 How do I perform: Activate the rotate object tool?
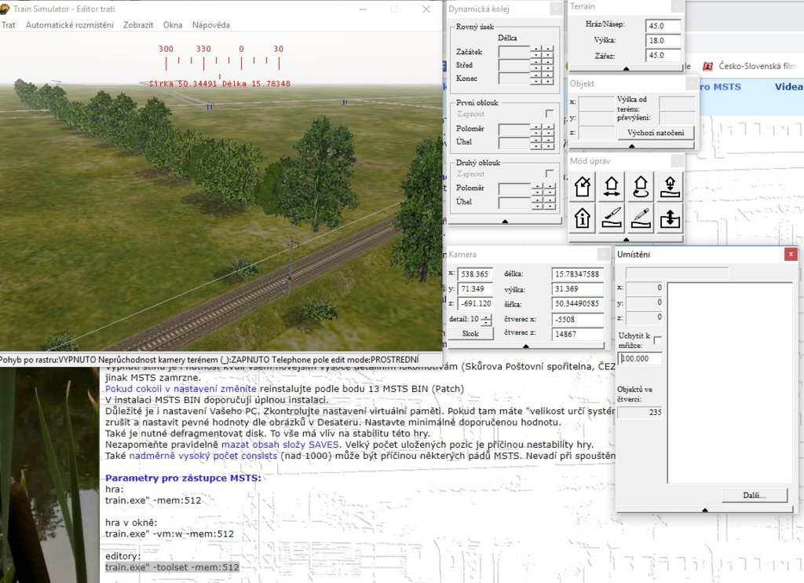click(641, 186)
